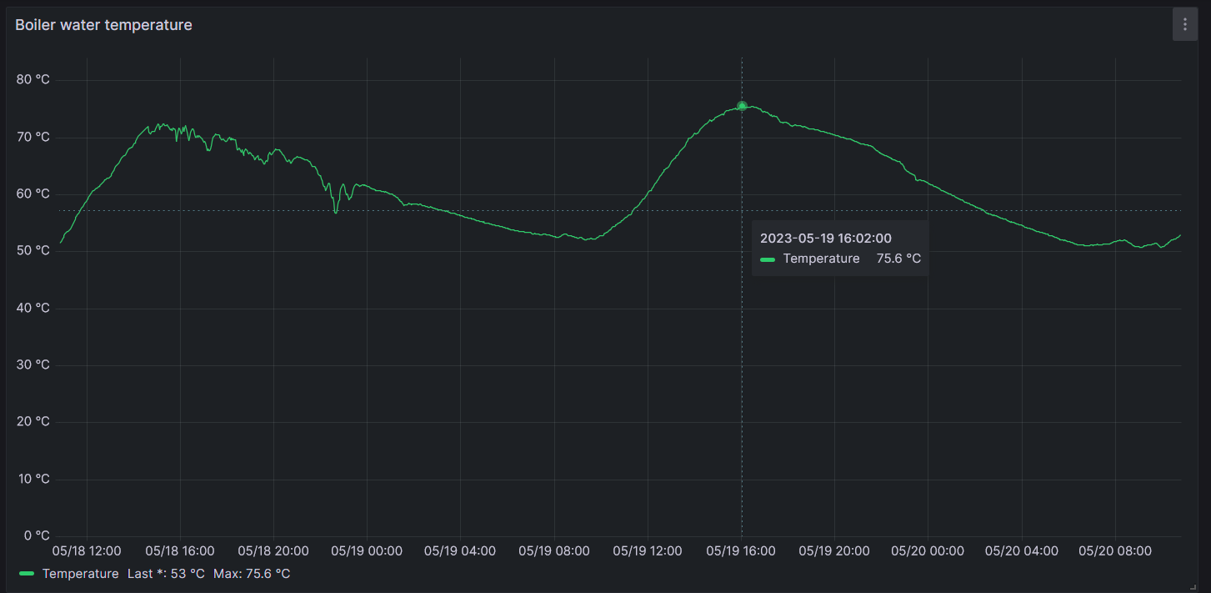Click the 60 °C y-axis label
This screenshot has width=1211, height=593.
tap(33, 194)
